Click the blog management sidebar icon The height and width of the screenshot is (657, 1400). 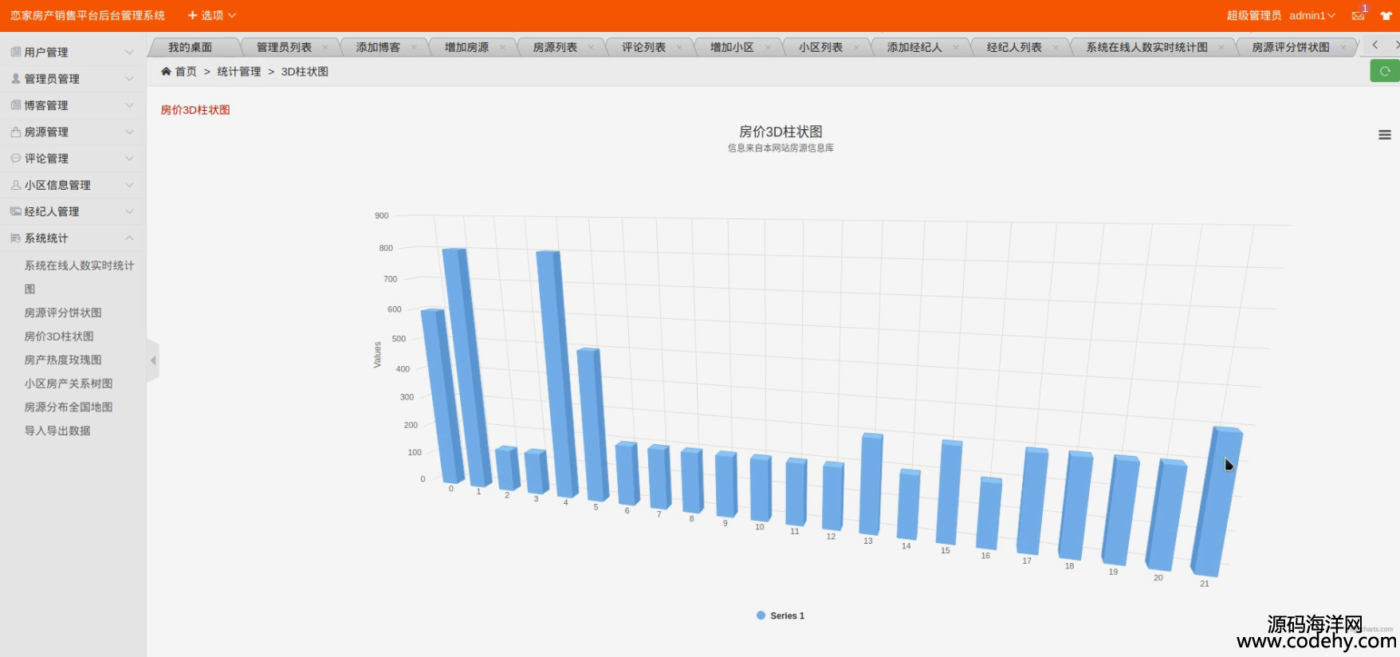coord(16,104)
